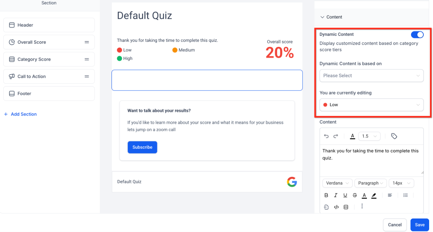Click the strikethrough formatting icon

click(x=354, y=195)
